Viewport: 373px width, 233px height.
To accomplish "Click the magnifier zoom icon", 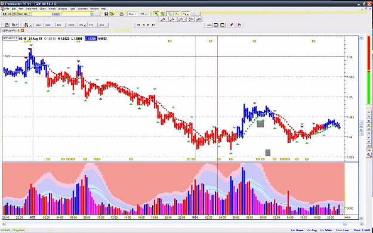I will click(x=369, y=155).
